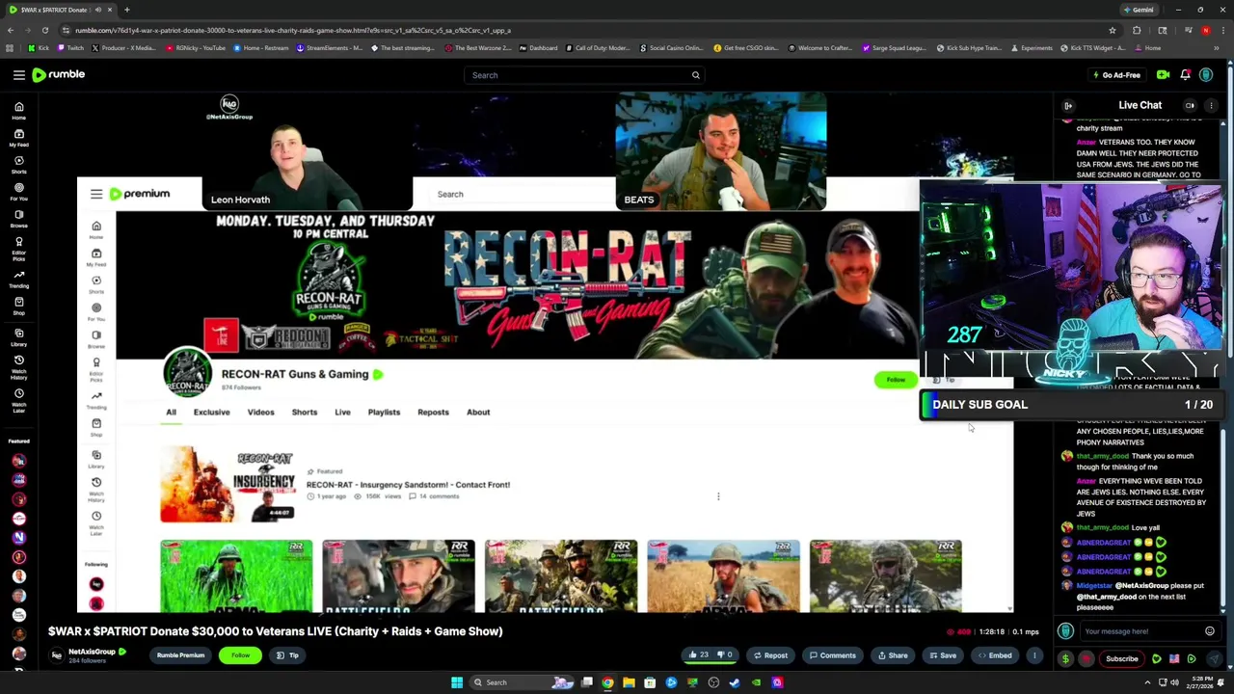Image resolution: width=1234 pixels, height=694 pixels.
Task: Click the search magnifier icon in Rumble header
Action: [695, 75]
